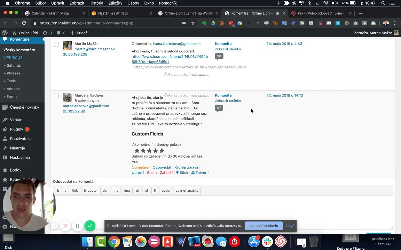
Task: Click Skryť in sharing bar
Action: (x=290, y=226)
